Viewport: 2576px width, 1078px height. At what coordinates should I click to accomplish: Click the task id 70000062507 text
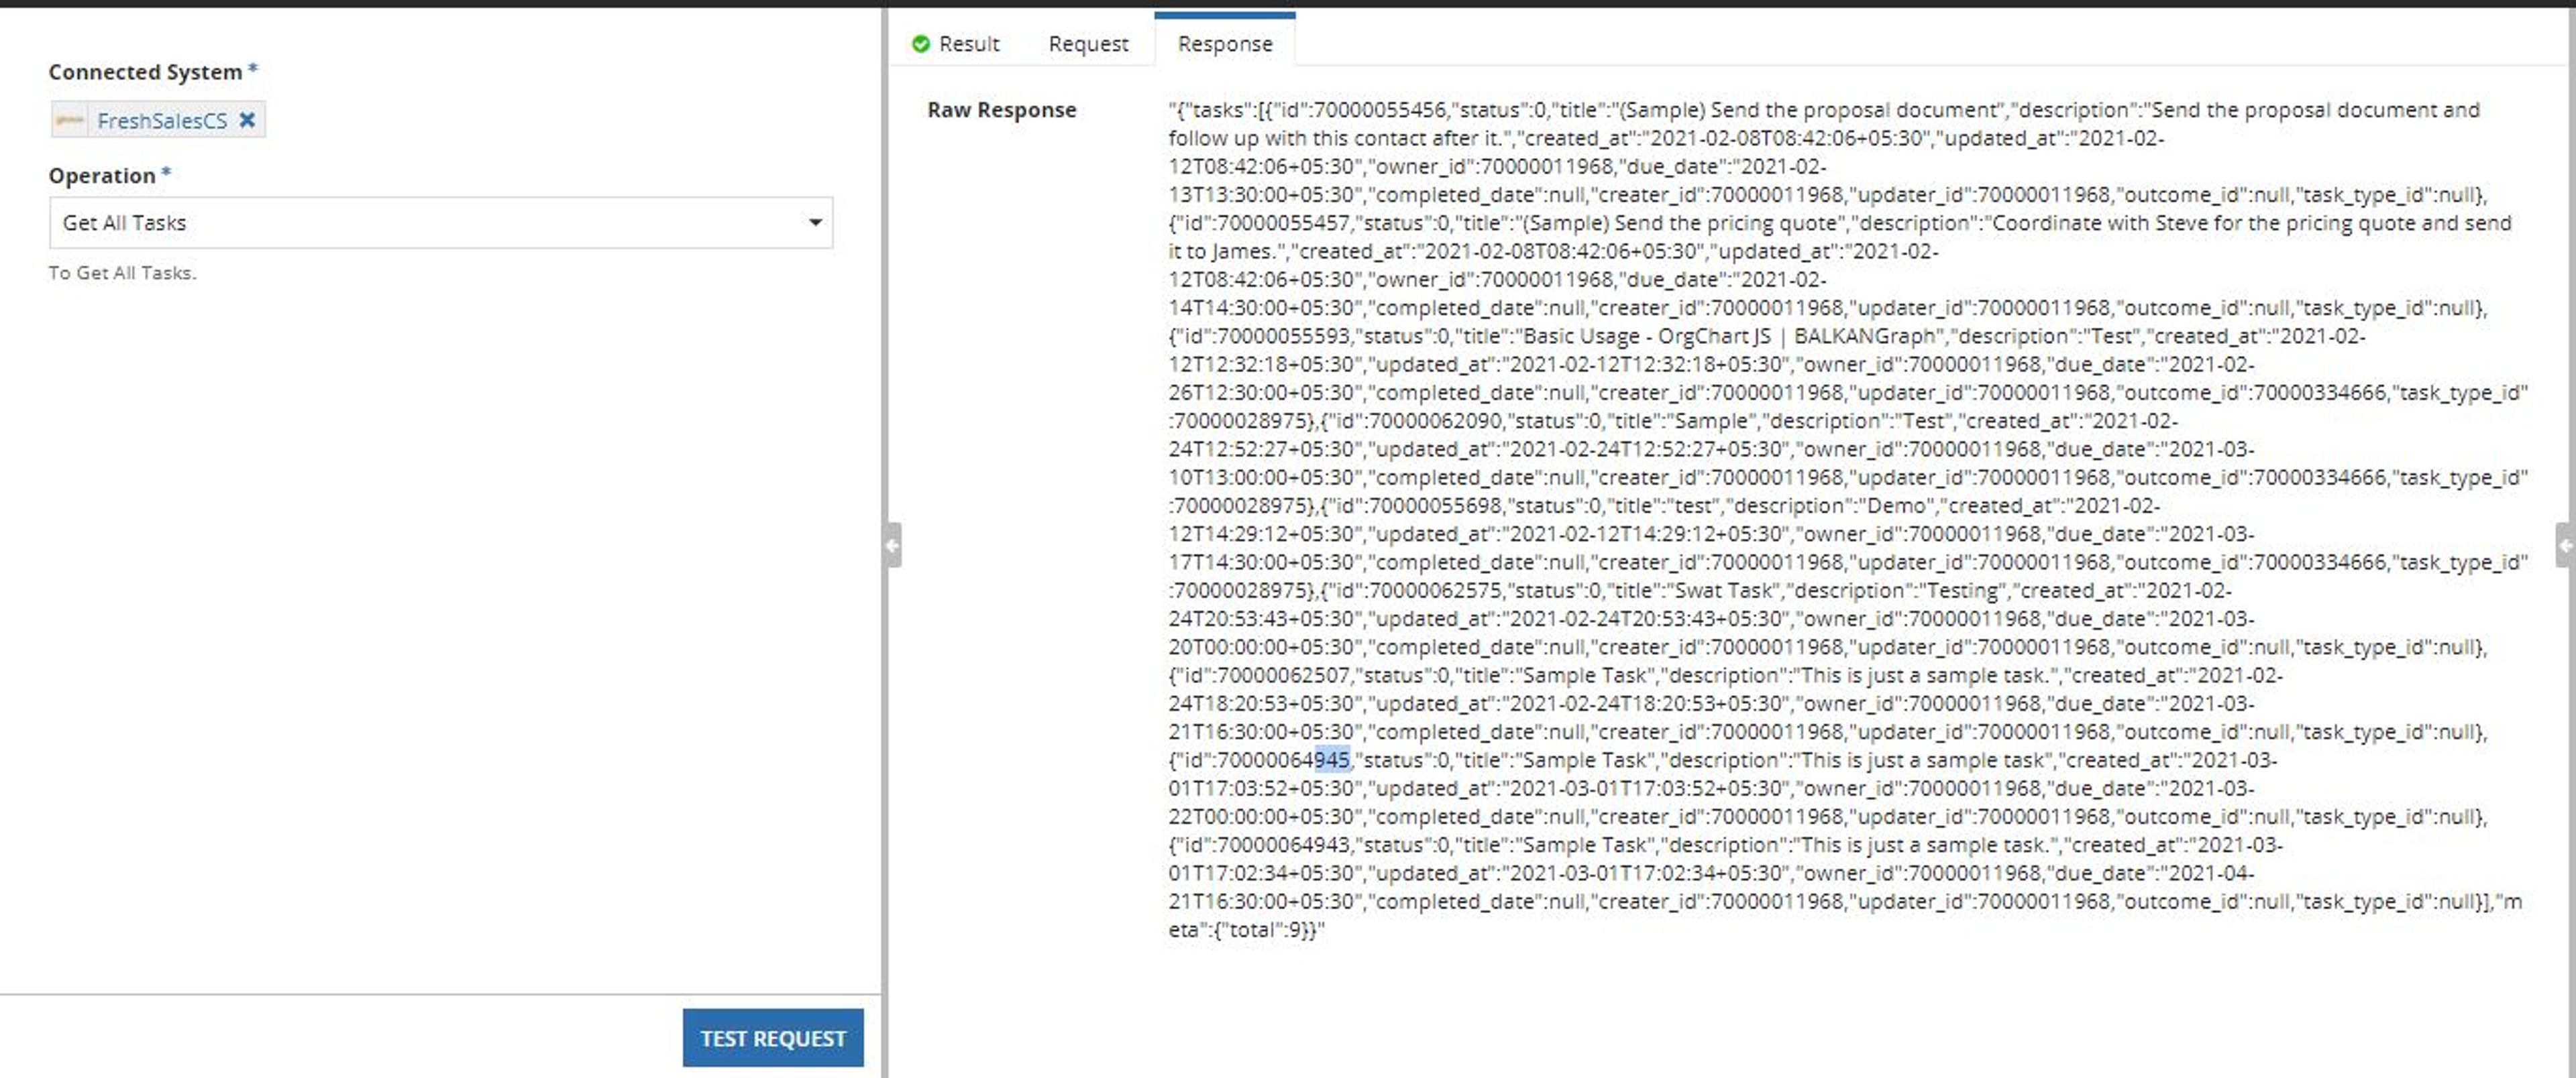click(x=1284, y=675)
